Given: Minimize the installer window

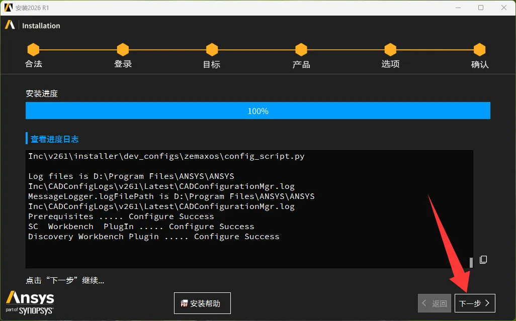Looking at the screenshot, I should pos(458,8).
